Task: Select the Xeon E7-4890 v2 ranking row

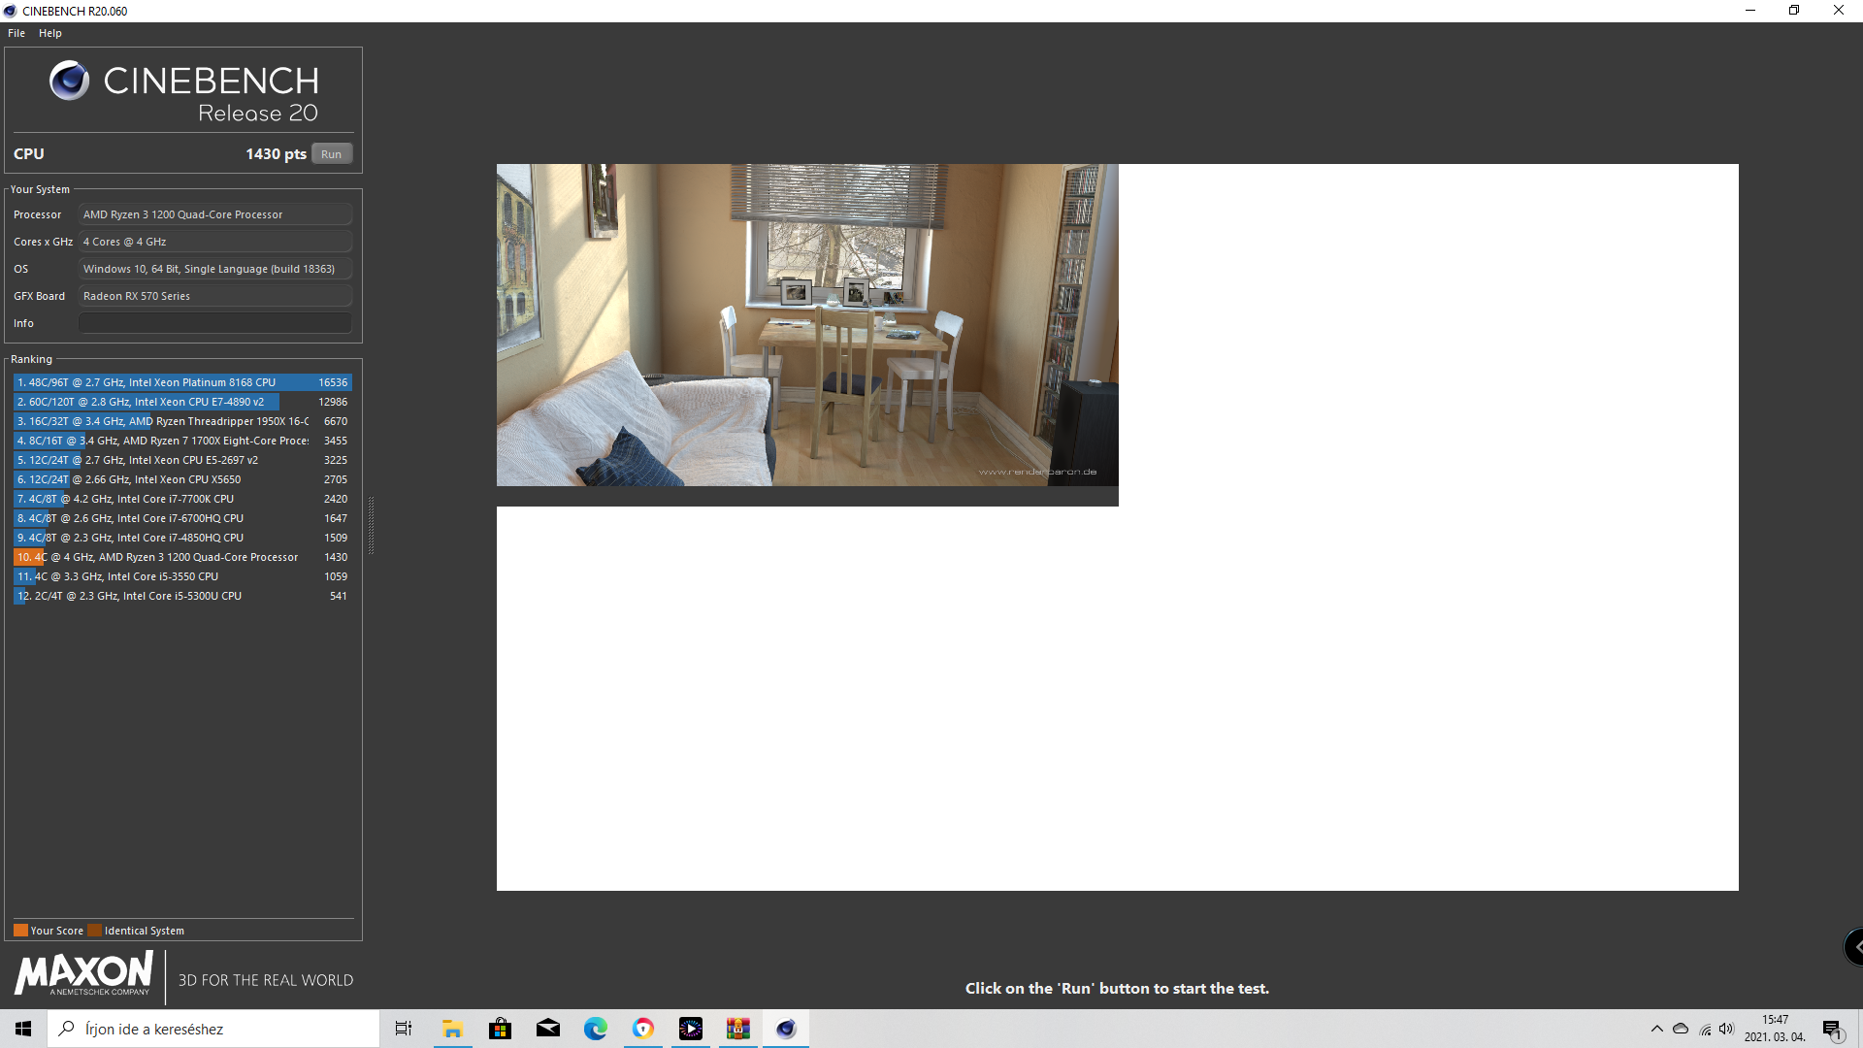Action: pos(182,402)
